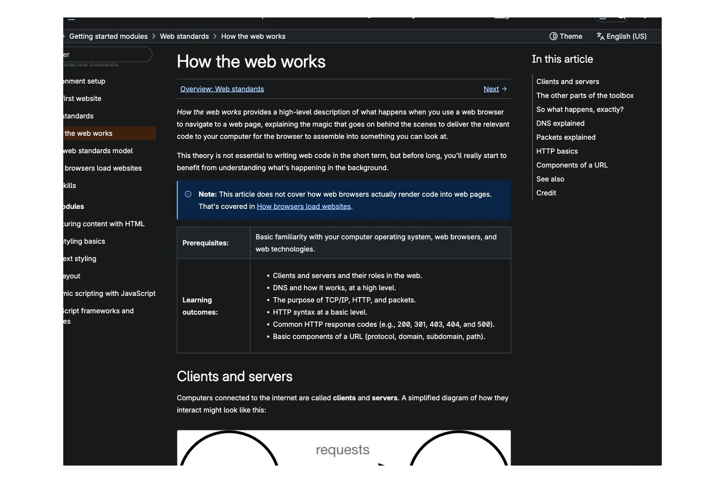Jump to the HTTP basics section
Screen dimensions: 725x483
557,151
